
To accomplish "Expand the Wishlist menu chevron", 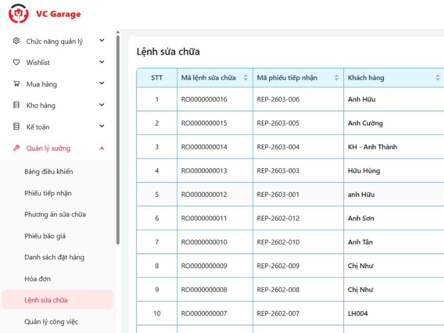I will point(102,62).
